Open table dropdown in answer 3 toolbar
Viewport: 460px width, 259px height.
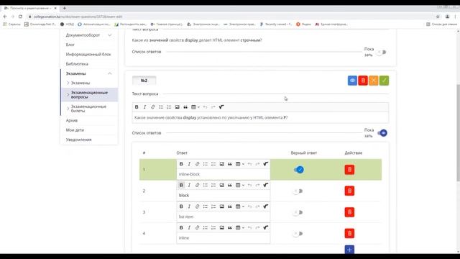tap(239, 206)
